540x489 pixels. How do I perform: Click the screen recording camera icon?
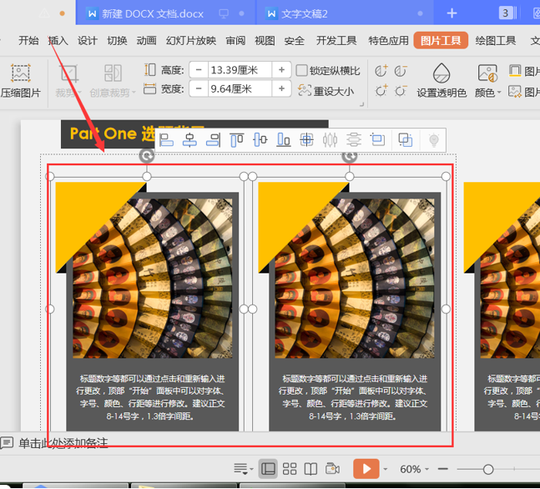(x=332, y=469)
